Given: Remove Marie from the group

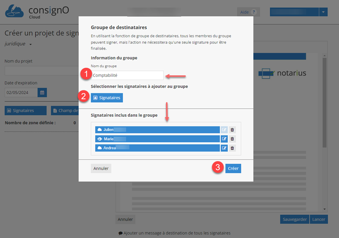Looking at the screenshot, I should tap(233, 139).
